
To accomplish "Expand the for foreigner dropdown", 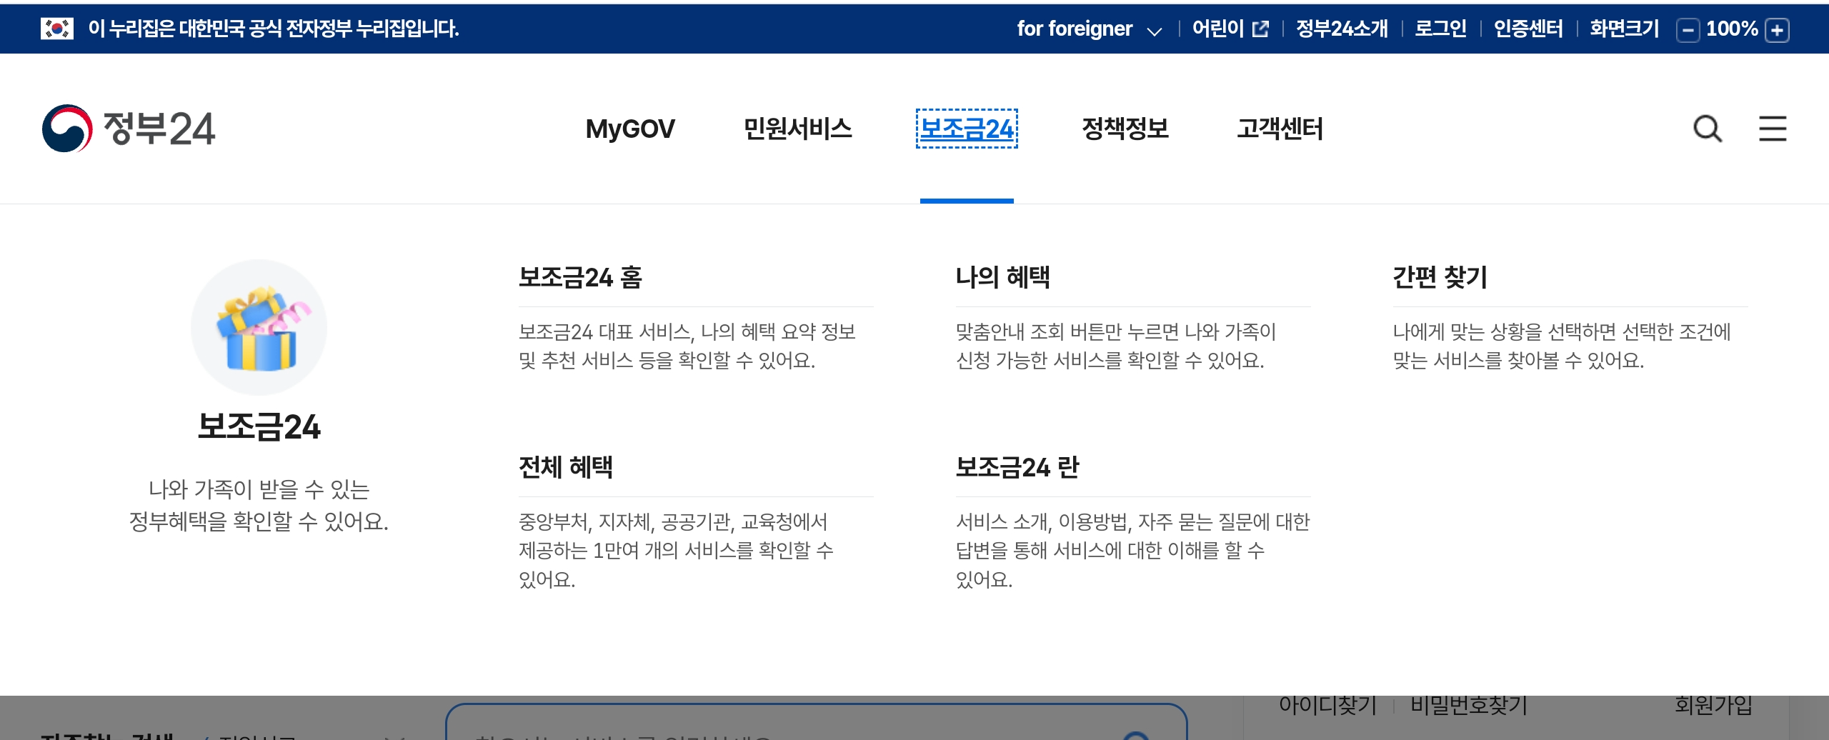I will click(x=1089, y=29).
